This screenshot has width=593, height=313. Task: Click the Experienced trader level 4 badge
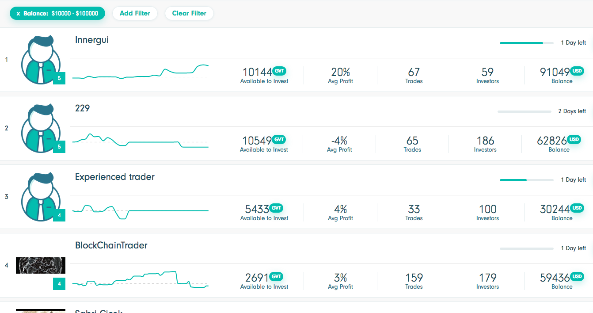(59, 215)
